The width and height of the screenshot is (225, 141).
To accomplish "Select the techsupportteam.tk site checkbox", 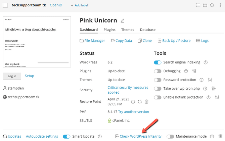I will (x=5, y=5).
